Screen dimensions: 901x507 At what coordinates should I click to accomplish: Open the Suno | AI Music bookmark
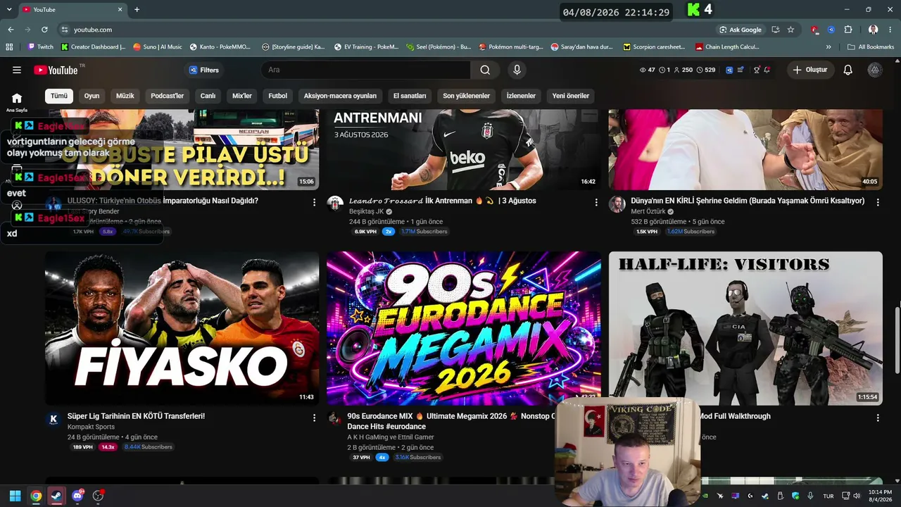[158, 47]
